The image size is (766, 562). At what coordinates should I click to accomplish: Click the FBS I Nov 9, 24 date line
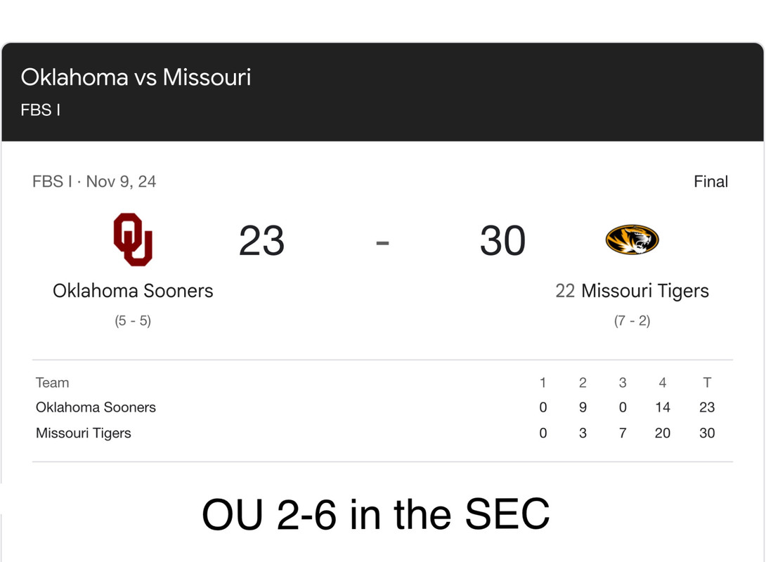(x=94, y=182)
